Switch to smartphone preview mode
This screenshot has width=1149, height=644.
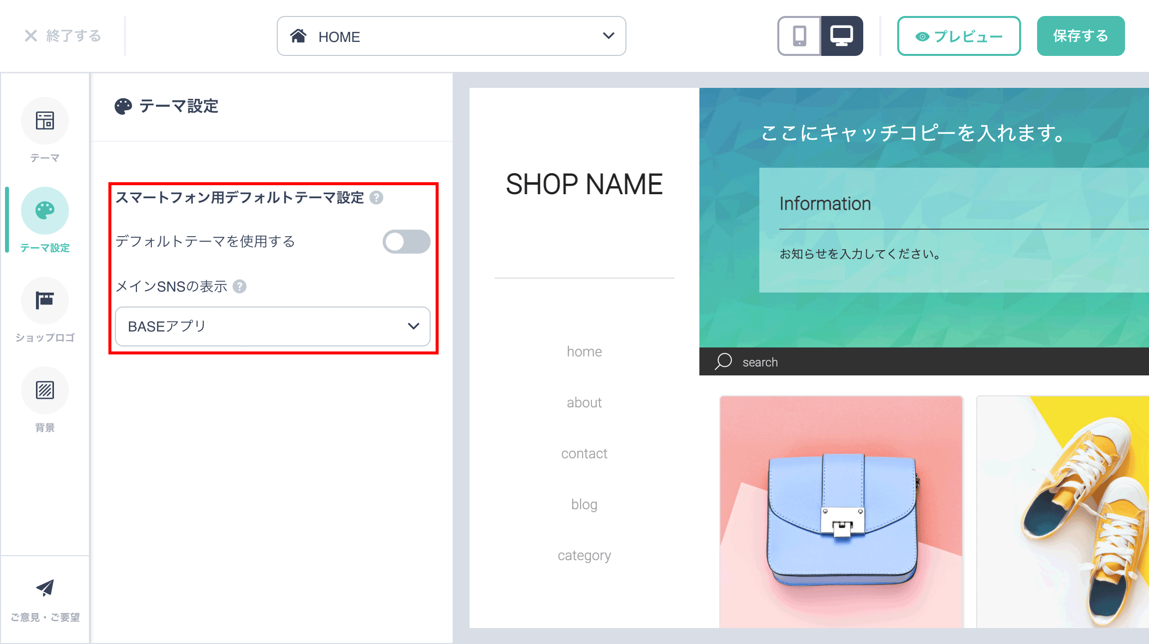(799, 36)
